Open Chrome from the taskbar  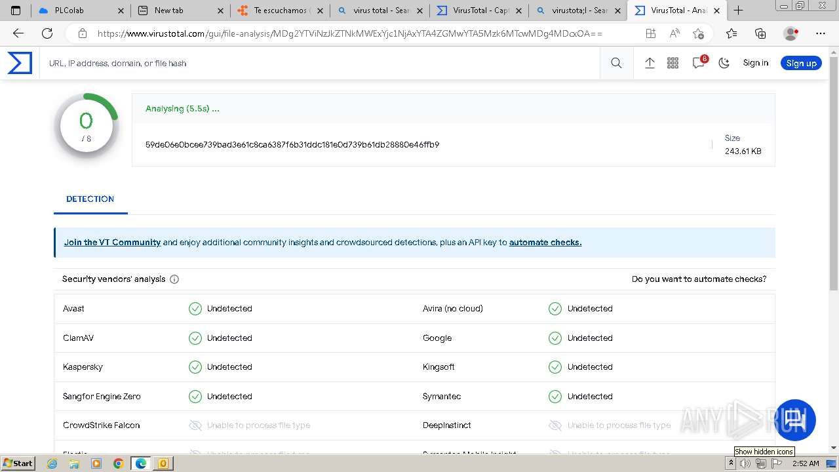(x=118, y=463)
